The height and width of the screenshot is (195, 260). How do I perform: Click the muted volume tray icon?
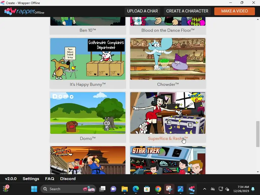[x=227, y=189]
